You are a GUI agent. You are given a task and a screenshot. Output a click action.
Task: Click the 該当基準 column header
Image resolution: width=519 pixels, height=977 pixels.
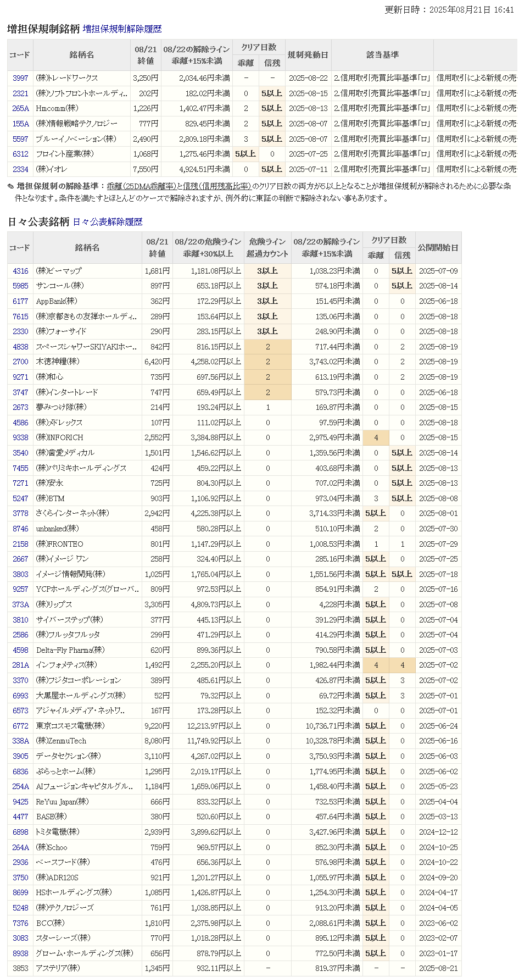pyautogui.click(x=382, y=55)
